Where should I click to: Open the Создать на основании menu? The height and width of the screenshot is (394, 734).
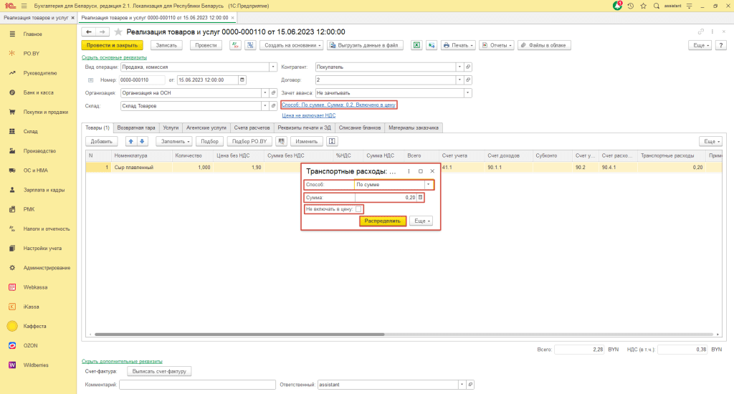tap(292, 45)
